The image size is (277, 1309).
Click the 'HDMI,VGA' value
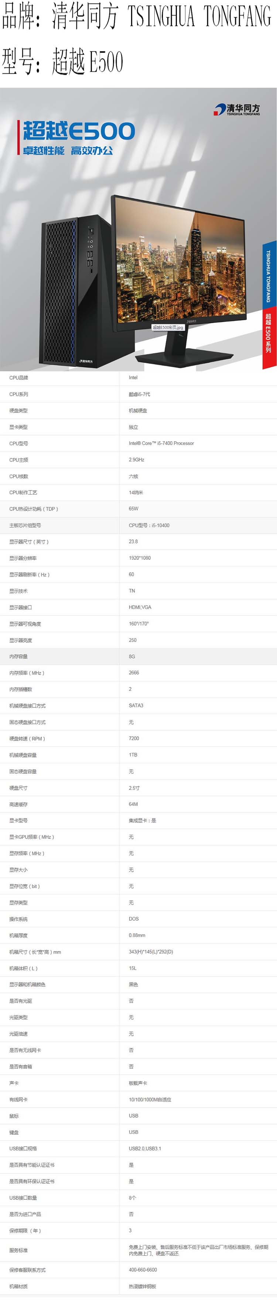[140, 607]
